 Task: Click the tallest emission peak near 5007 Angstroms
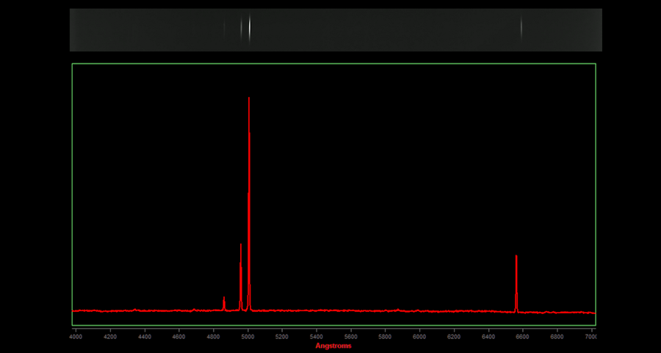point(249,99)
